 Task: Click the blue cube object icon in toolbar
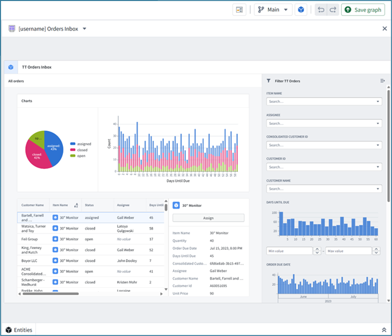click(x=301, y=10)
